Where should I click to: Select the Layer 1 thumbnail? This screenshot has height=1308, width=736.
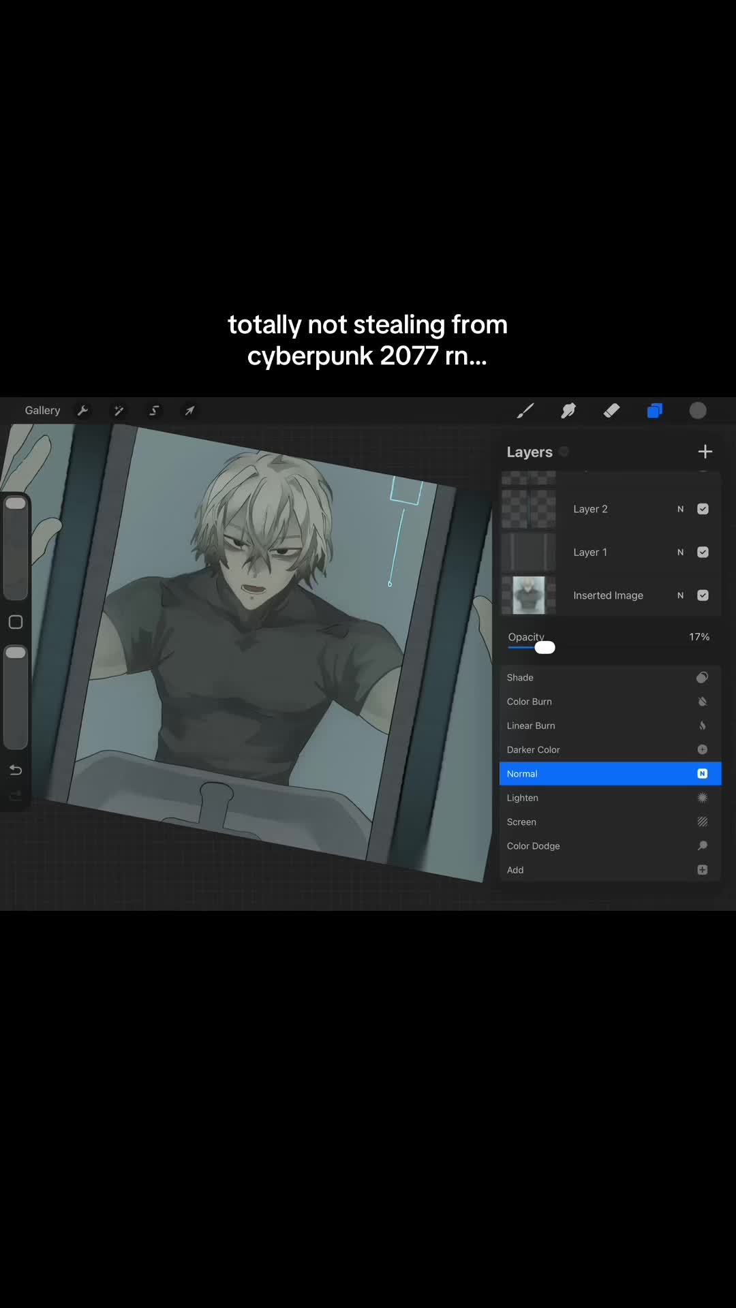pyautogui.click(x=529, y=552)
